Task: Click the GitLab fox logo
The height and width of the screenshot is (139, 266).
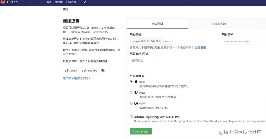Action: [x=3, y=2]
